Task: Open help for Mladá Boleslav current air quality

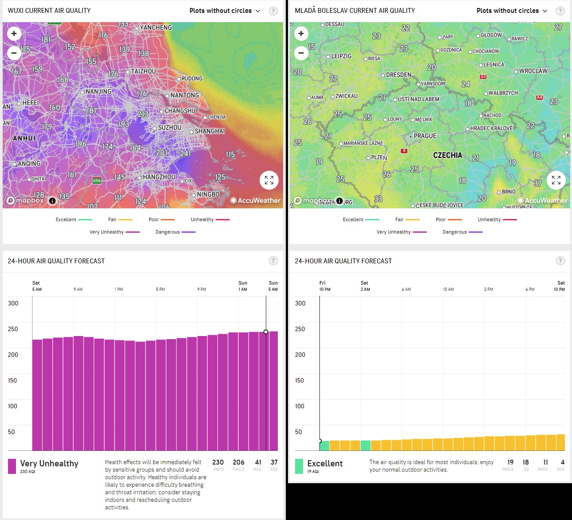Action: (560, 11)
